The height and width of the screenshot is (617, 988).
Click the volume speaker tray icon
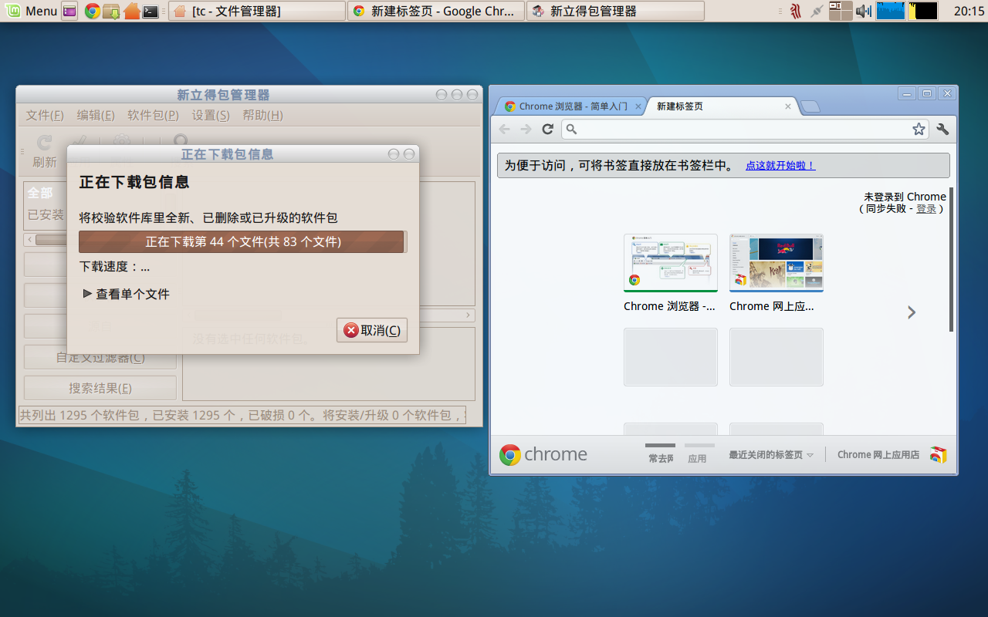(x=864, y=11)
